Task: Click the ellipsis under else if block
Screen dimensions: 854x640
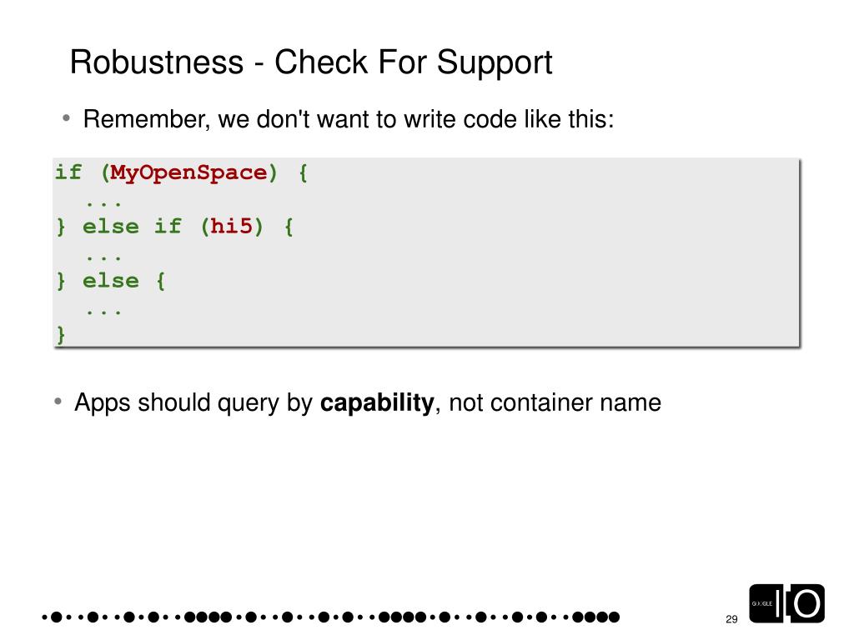Action: (x=103, y=258)
